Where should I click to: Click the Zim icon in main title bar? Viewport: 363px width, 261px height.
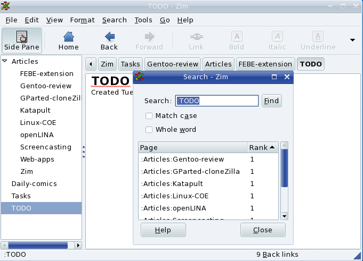point(5,6)
